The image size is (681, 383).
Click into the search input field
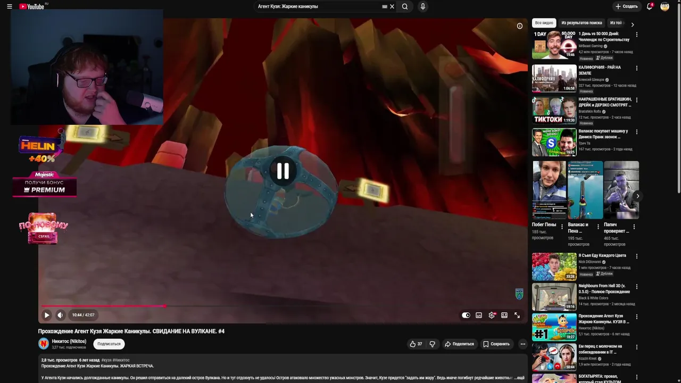(318, 6)
